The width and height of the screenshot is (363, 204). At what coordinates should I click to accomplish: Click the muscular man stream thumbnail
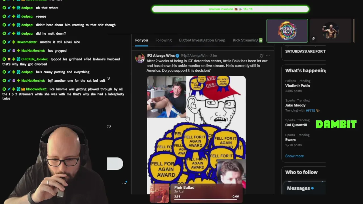330,31
